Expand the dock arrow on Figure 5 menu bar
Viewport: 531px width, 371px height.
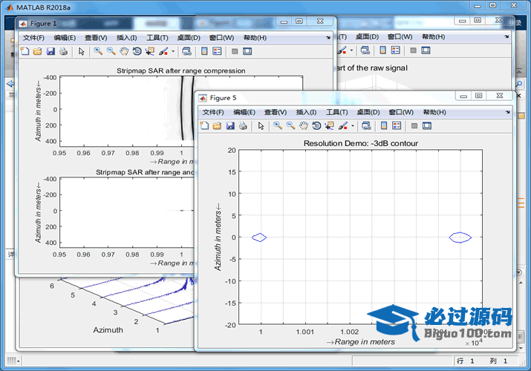coord(507,112)
